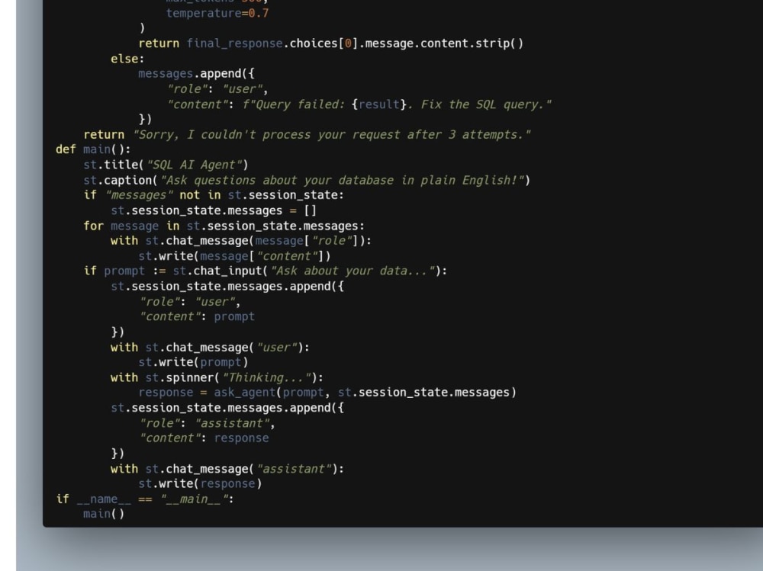Click the "st.write(response)" line
Image resolution: width=763 pixels, height=571 pixels.
(200, 484)
